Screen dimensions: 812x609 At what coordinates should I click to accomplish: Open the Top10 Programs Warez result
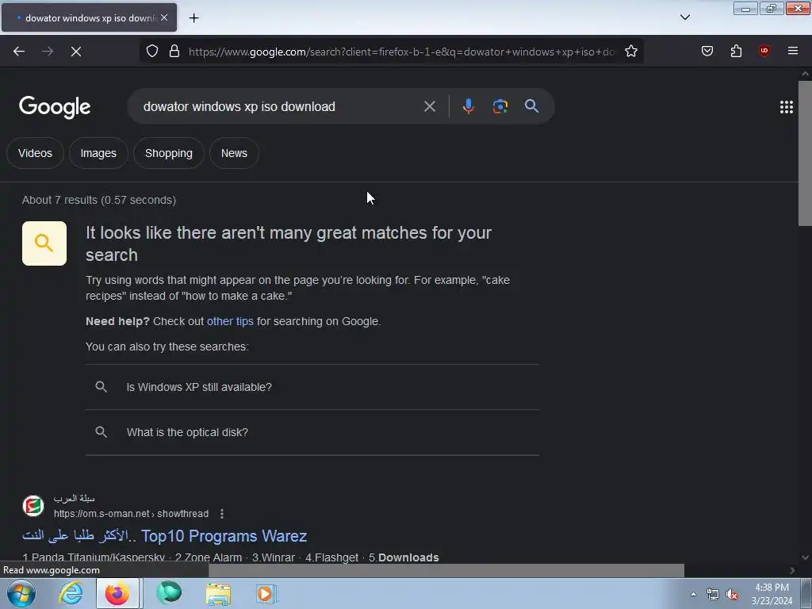pos(165,536)
